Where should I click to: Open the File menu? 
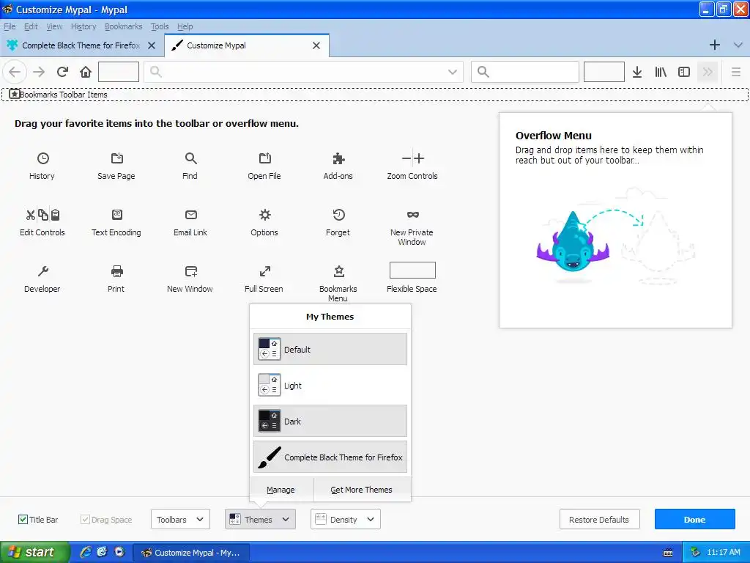point(10,26)
